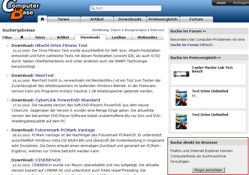This screenshot has width=249, height=175.
Task: Open the Suche im Forum heading
Action: tap(186, 31)
